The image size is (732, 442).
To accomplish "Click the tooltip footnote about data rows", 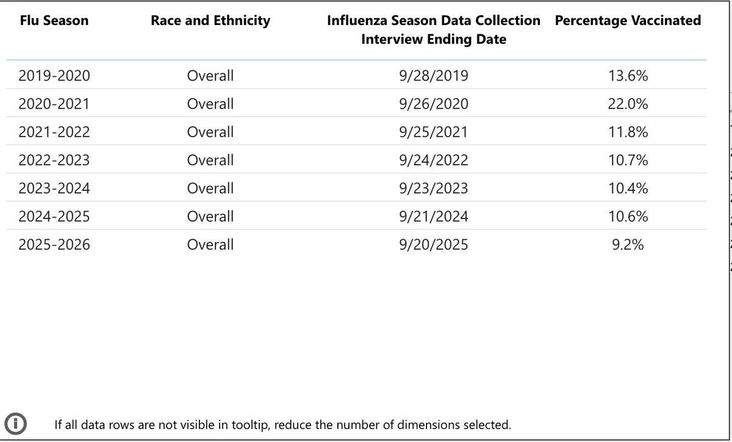I will (282, 424).
